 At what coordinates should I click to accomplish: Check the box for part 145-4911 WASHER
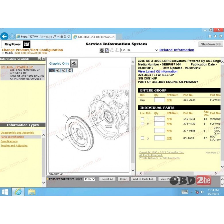pyautogui.click(x=142, y=119)
